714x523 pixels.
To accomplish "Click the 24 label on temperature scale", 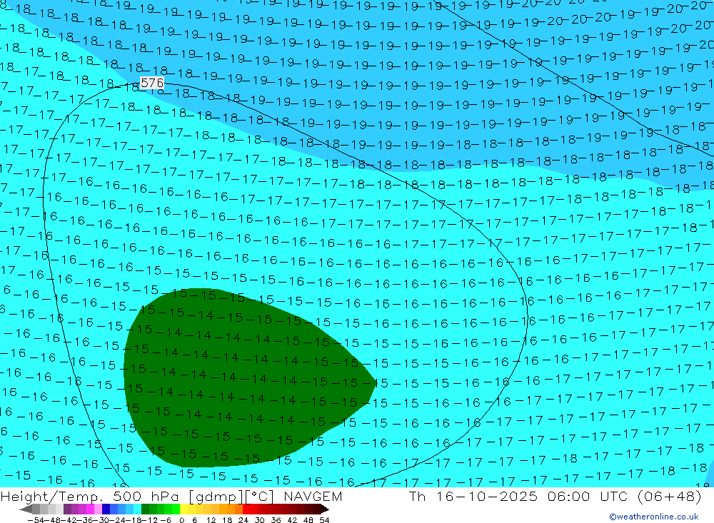I will click(243, 520).
